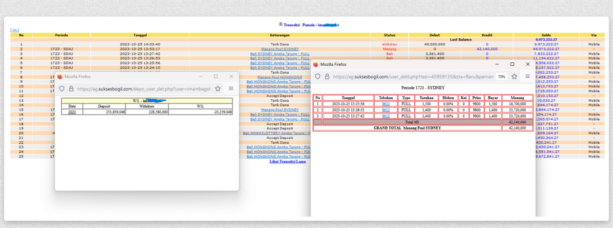
Task: Click the Periode column header
Action: pos(62,35)
